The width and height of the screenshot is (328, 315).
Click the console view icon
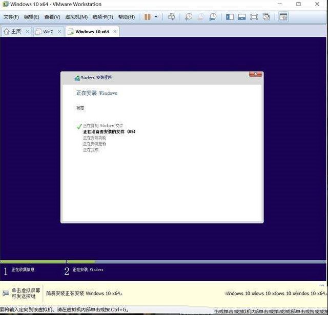[x=283, y=17]
